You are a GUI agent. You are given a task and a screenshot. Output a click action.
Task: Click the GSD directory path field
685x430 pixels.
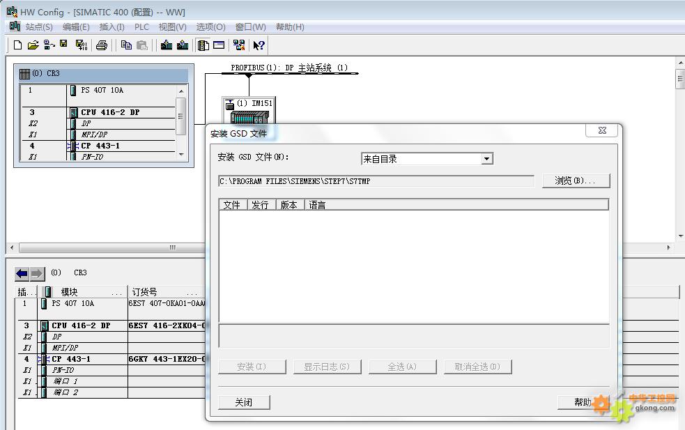[376, 181]
